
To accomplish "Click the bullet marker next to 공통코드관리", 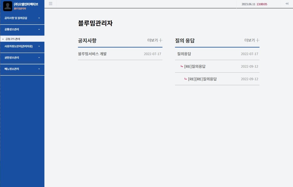I will (x=3, y=39).
